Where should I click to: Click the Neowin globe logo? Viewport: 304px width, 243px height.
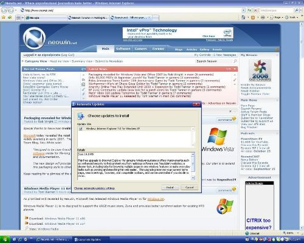(34, 38)
